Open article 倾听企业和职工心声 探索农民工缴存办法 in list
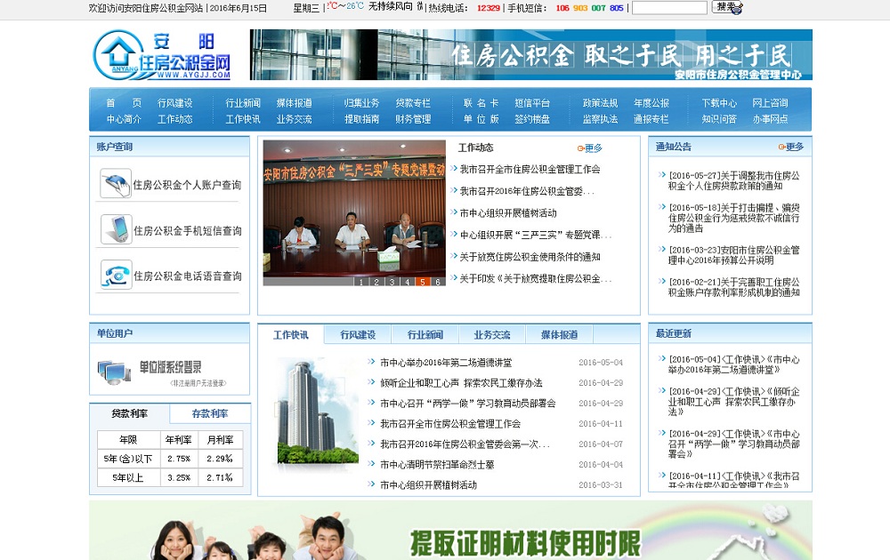Screen dimensions: 890x560 (461, 383)
